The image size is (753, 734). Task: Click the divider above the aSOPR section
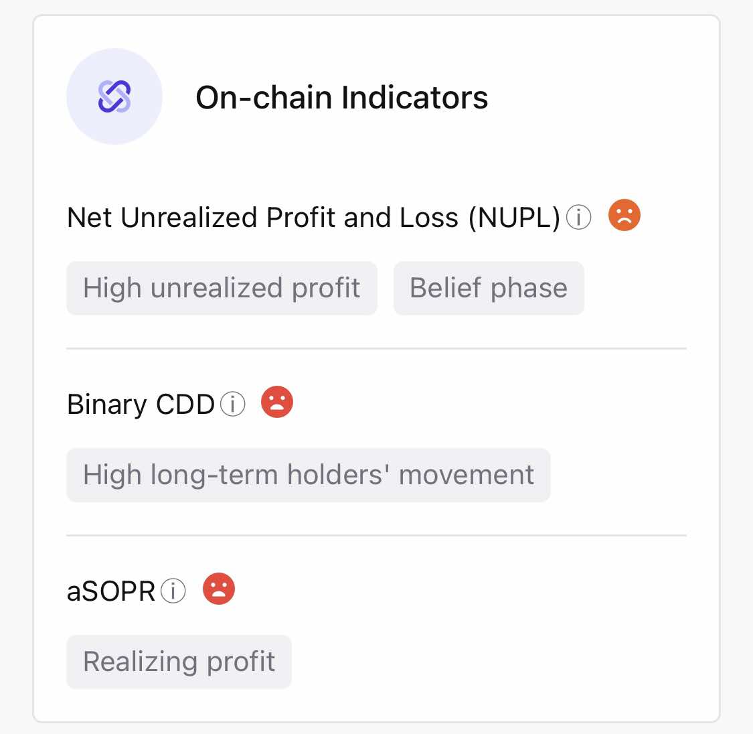pos(376,535)
